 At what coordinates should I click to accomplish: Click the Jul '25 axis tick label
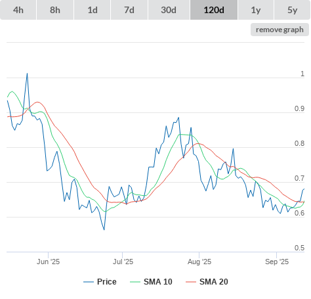[x=123, y=262]
